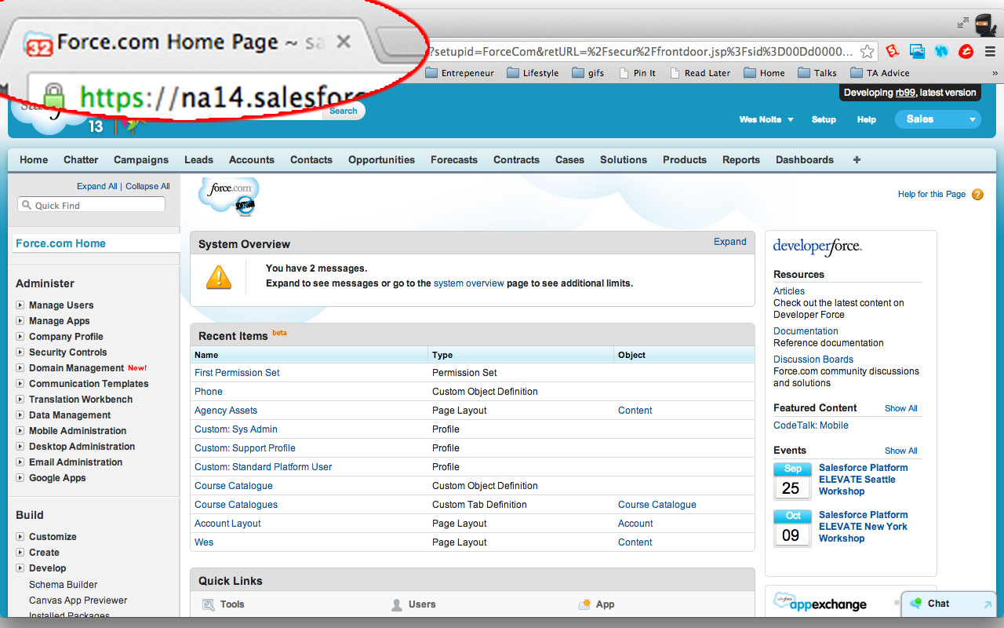The width and height of the screenshot is (1004, 628).
Task: Expand the Security Controls tree node
Action: [x=20, y=352]
